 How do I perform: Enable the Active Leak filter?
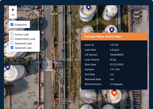click(12, 34)
